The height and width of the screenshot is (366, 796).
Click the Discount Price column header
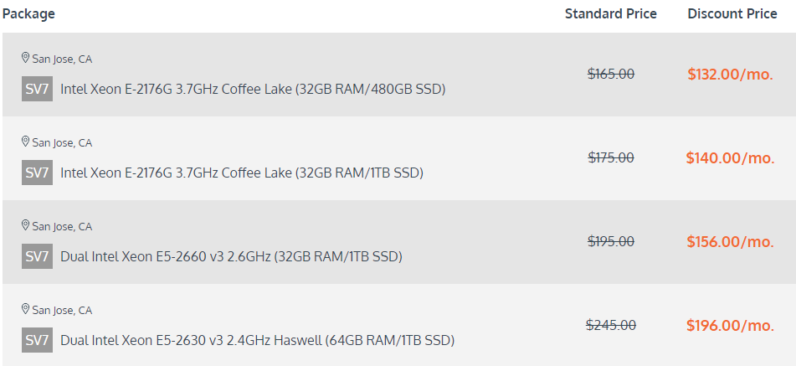(x=732, y=14)
